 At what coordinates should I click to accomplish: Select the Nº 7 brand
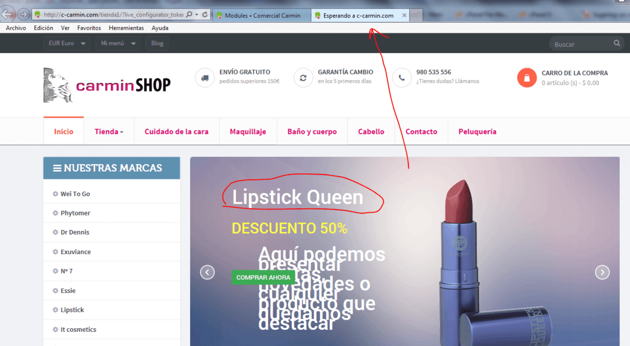point(66,271)
